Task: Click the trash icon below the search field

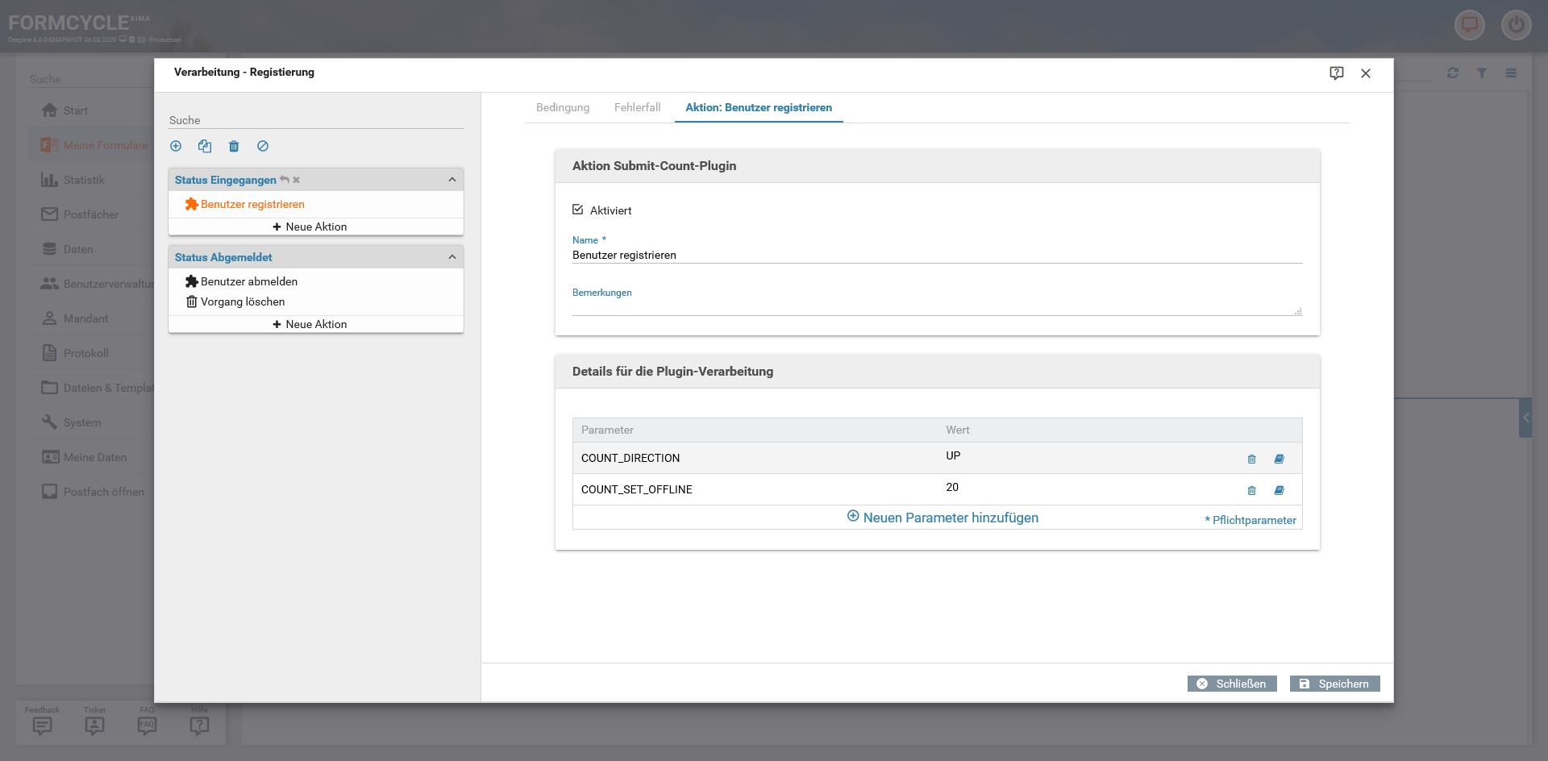Action: [234, 146]
